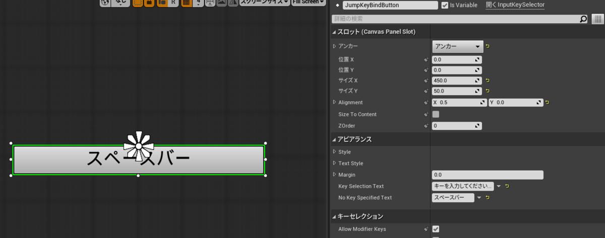This screenshot has width=605, height=238.
Task: Expand the Style property row
Action: 335,152
